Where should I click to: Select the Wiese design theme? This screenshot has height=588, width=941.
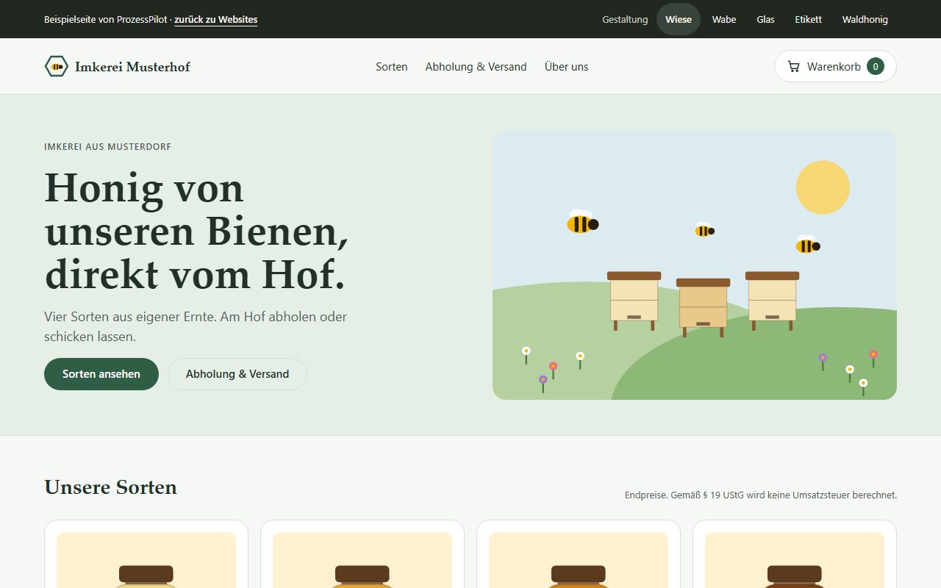click(679, 19)
